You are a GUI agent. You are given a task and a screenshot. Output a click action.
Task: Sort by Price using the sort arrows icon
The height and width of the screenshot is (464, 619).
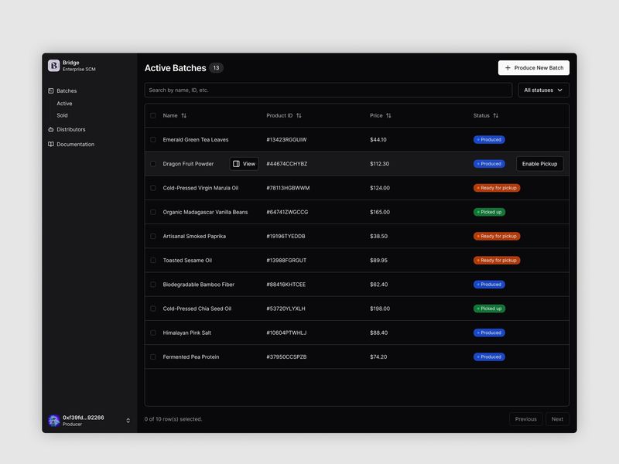coord(388,114)
